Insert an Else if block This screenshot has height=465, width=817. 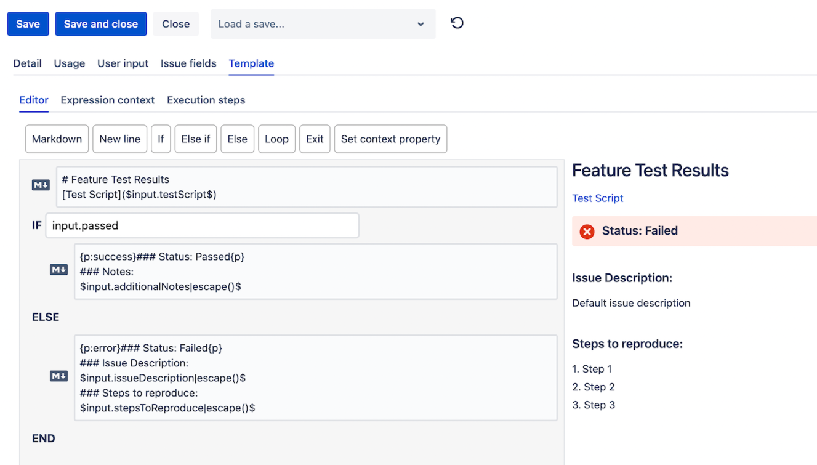(x=195, y=139)
